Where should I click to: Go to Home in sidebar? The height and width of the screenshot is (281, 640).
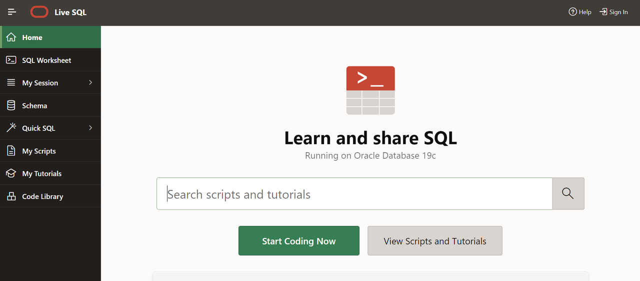50,37
